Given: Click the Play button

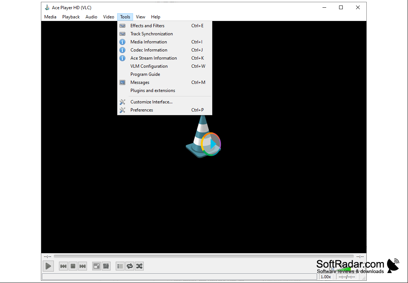Looking at the screenshot, I should click(48, 266).
